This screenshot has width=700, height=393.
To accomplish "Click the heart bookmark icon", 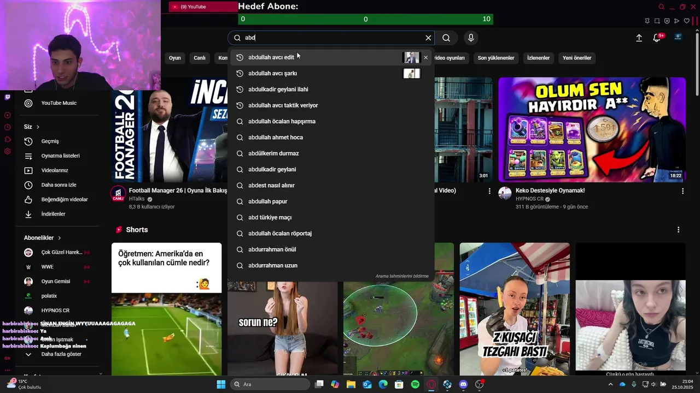I will (687, 21).
